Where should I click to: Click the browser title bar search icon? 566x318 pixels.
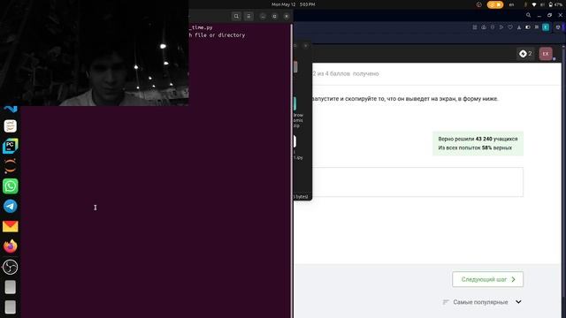coord(528,15)
